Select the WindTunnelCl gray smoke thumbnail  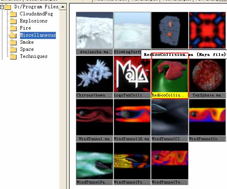coord(170,117)
